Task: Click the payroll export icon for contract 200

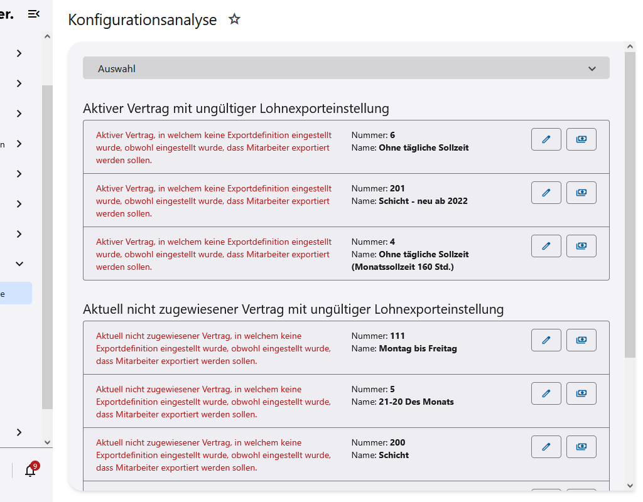Action: tap(581, 447)
